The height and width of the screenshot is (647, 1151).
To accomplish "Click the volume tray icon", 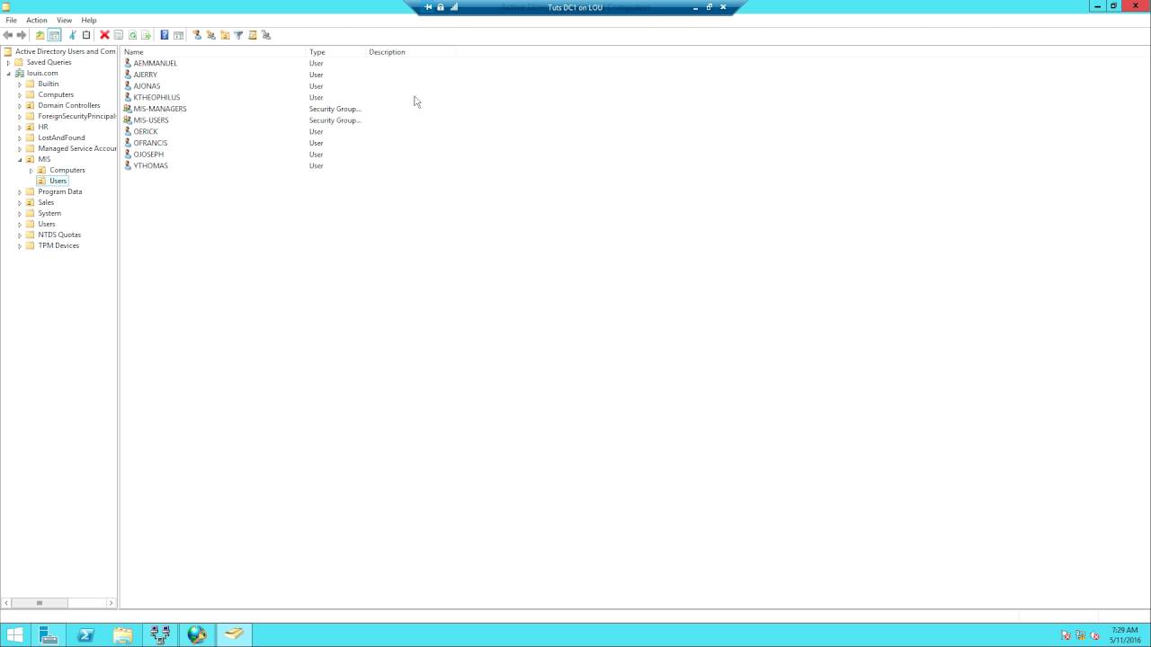I will tap(1095, 635).
